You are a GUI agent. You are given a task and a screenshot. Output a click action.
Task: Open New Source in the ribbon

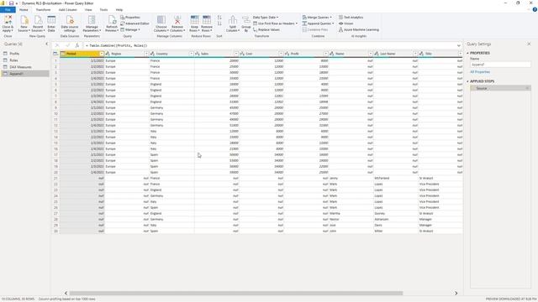coord(24,23)
